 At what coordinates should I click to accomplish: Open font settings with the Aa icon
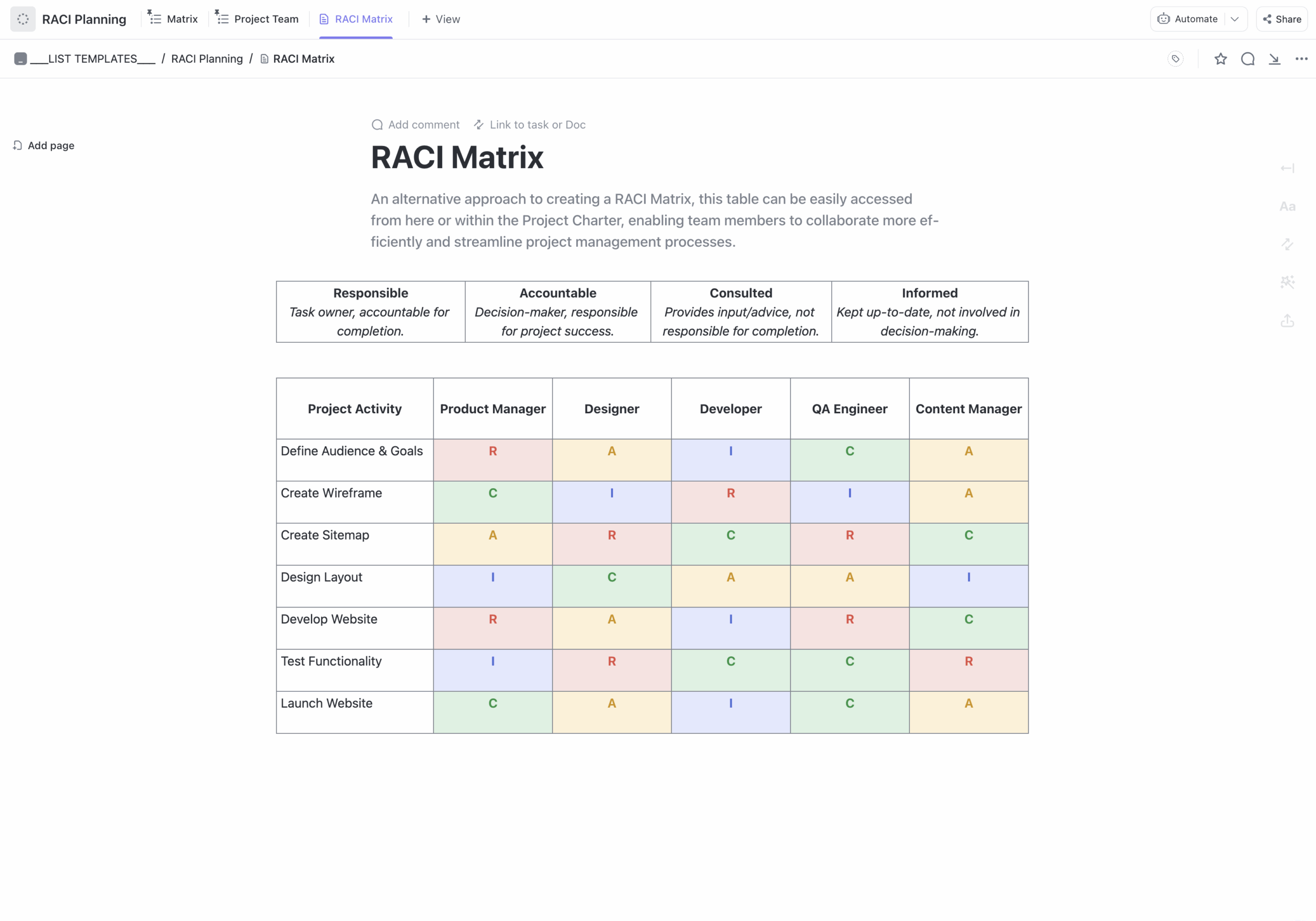click(1287, 206)
